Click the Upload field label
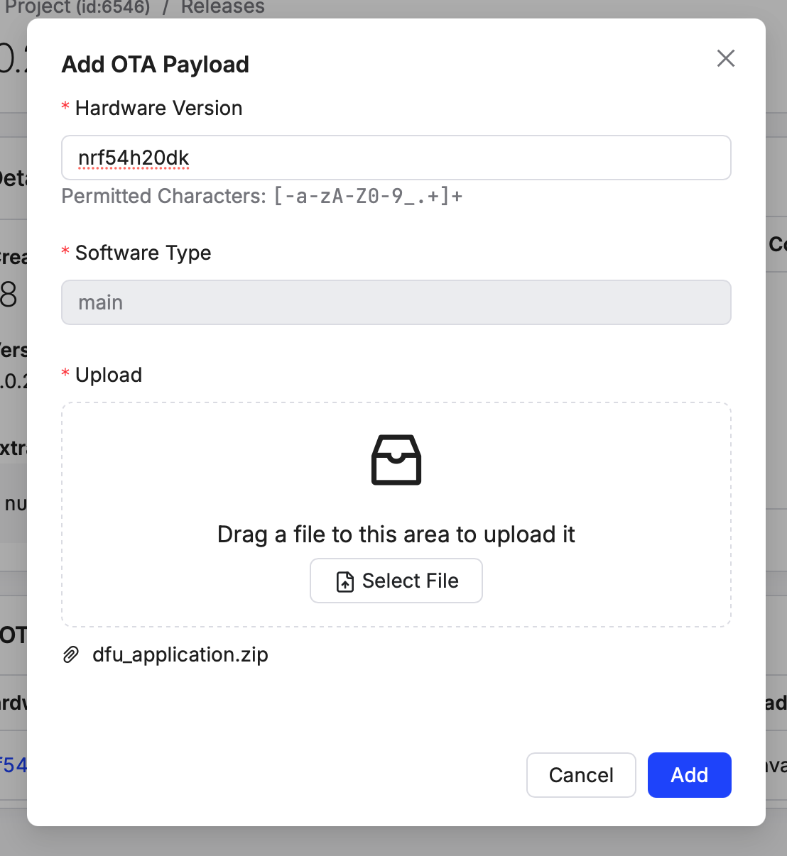 point(109,375)
